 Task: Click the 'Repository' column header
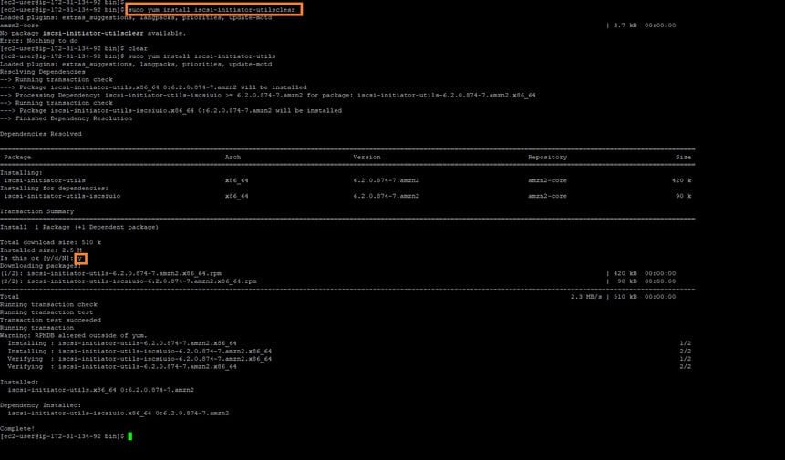click(x=546, y=157)
